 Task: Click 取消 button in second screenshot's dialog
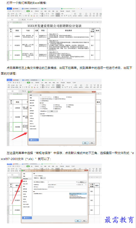click(x=92, y=143)
